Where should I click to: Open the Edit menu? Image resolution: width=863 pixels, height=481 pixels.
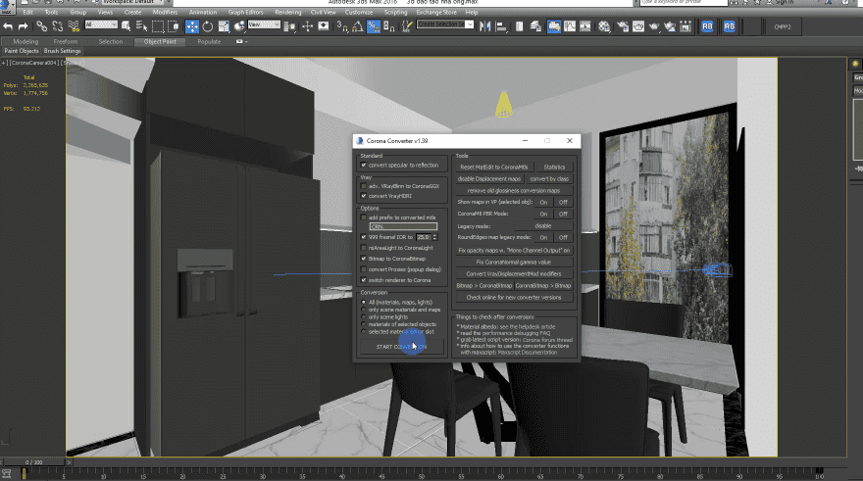tap(28, 12)
